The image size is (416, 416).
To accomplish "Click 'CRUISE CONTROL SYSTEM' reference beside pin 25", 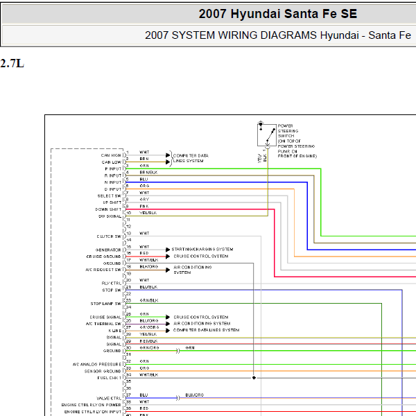I will pyautogui.click(x=201, y=318).
